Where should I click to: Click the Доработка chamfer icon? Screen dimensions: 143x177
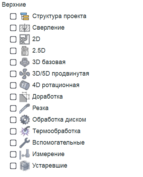[25, 97]
